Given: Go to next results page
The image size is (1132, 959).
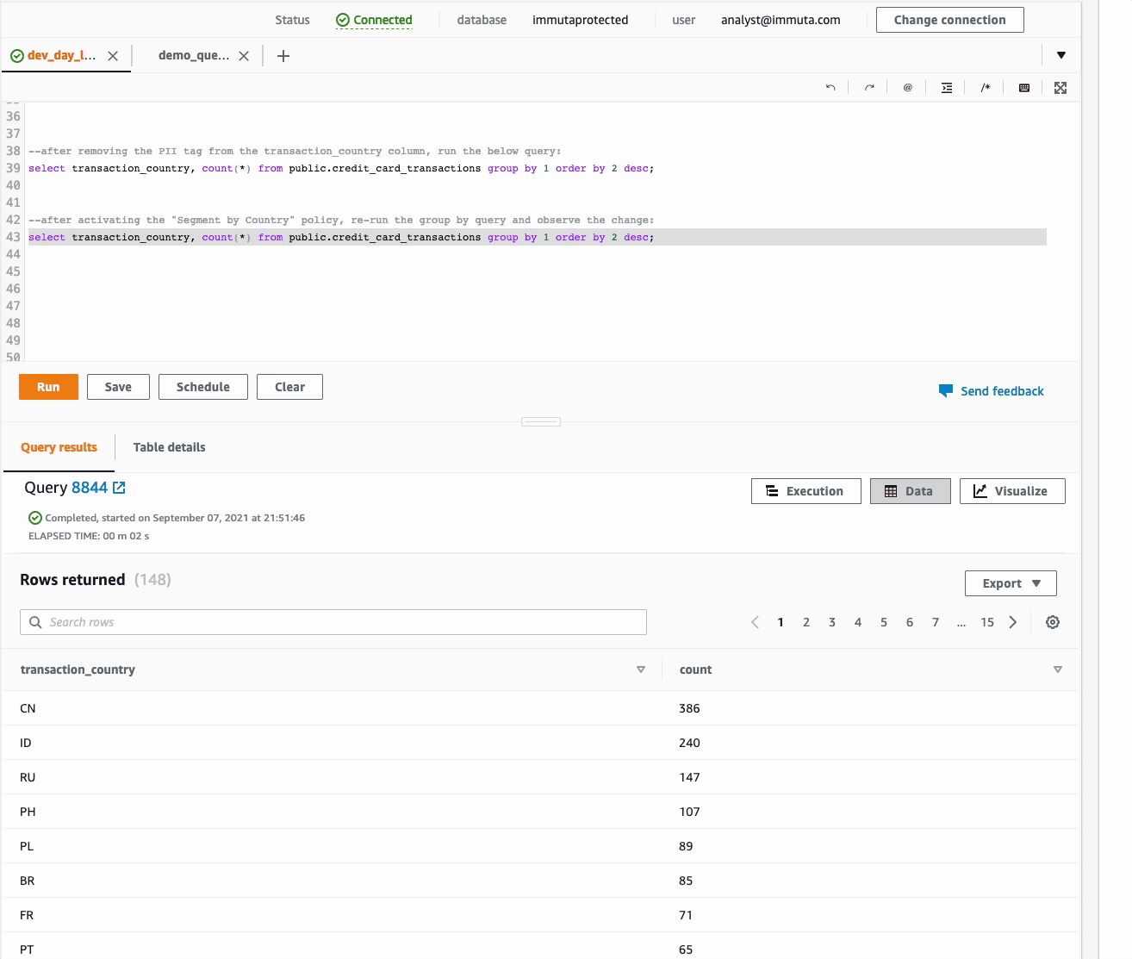Looking at the screenshot, I should pos(1013,622).
